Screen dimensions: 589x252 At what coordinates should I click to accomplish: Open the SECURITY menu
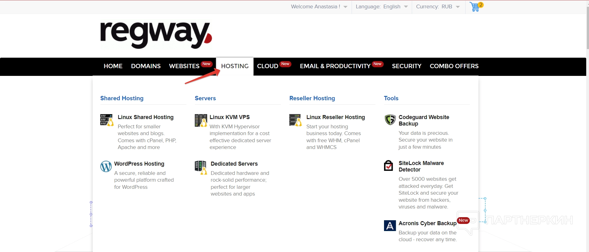[407, 66]
